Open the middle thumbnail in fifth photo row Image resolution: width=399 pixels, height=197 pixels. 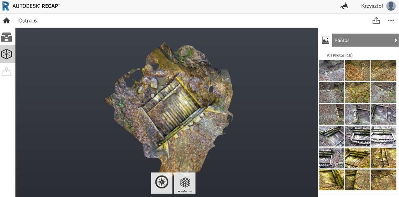click(358, 158)
